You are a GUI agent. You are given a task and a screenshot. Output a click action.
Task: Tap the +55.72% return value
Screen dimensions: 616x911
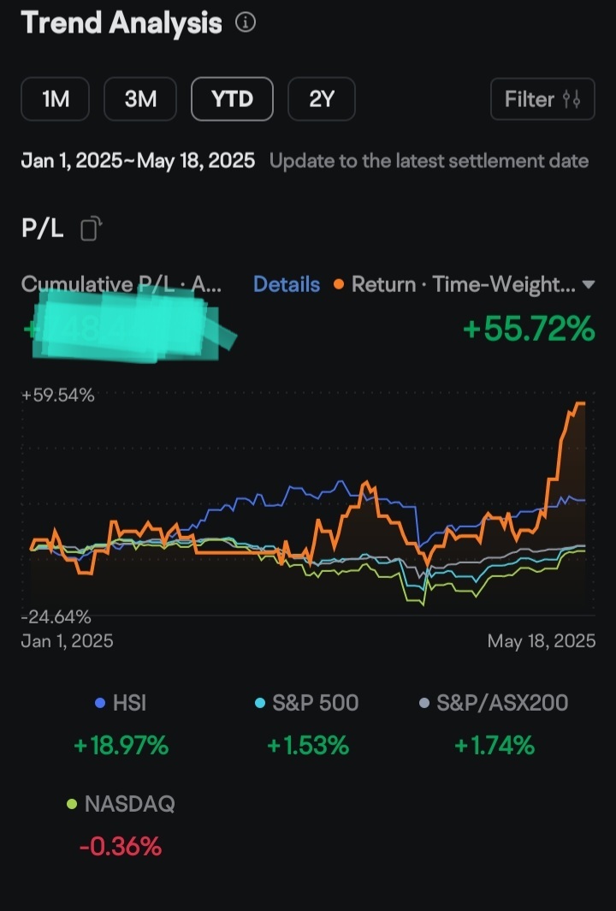click(x=529, y=328)
